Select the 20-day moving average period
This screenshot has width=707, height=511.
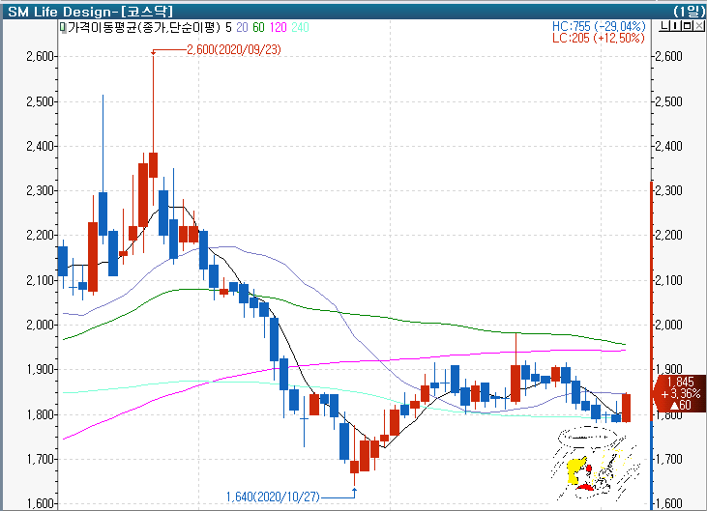pos(240,28)
